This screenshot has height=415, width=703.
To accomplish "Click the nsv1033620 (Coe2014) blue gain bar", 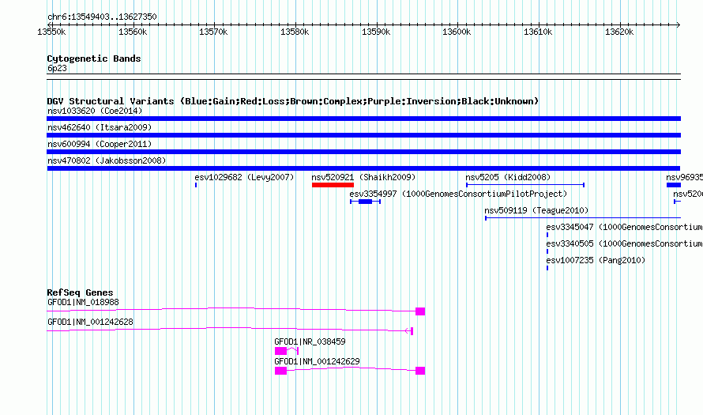I will pyautogui.click(x=363, y=119).
